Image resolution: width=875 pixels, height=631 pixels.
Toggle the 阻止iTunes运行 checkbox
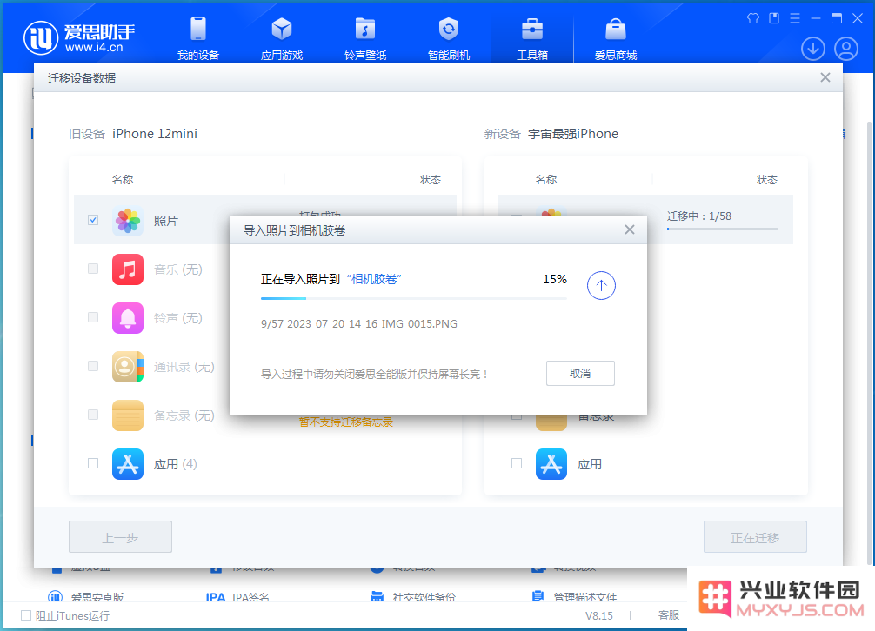pyautogui.click(x=26, y=615)
